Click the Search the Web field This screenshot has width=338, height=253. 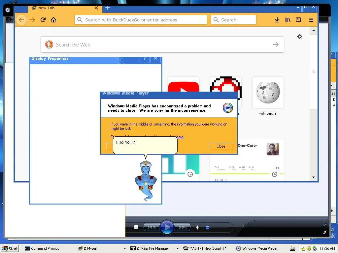click(x=162, y=44)
